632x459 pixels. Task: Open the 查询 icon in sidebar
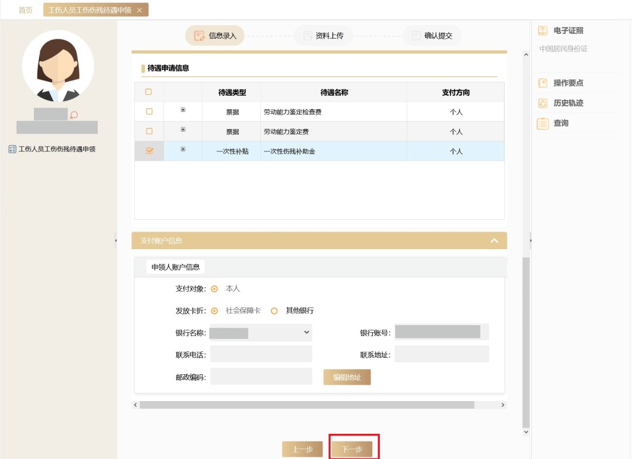tap(542, 123)
